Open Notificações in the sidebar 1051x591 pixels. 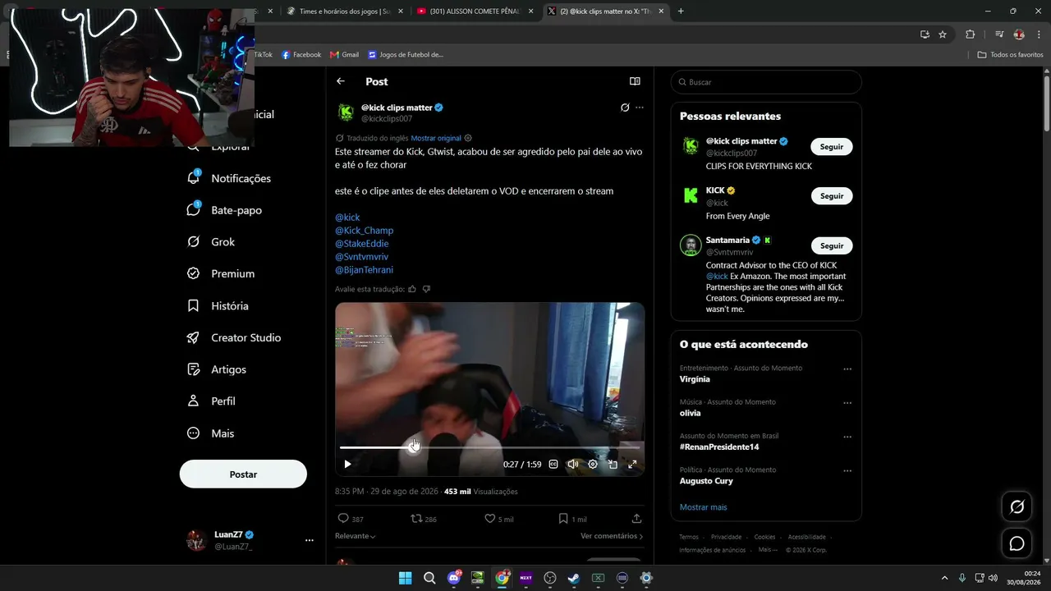tap(229, 178)
